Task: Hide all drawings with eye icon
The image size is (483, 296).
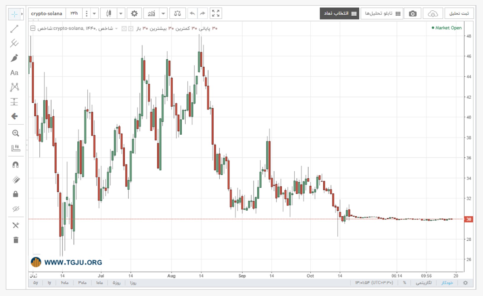Action: click(x=16, y=209)
